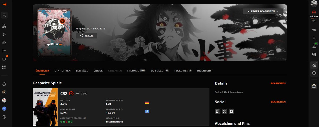
Task: Click the Mitglied seit 7. Sept. 2019 text
Action: click(90, 28)
